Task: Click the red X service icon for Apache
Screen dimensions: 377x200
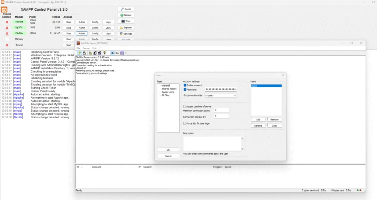Action: (x=7, y=22)
